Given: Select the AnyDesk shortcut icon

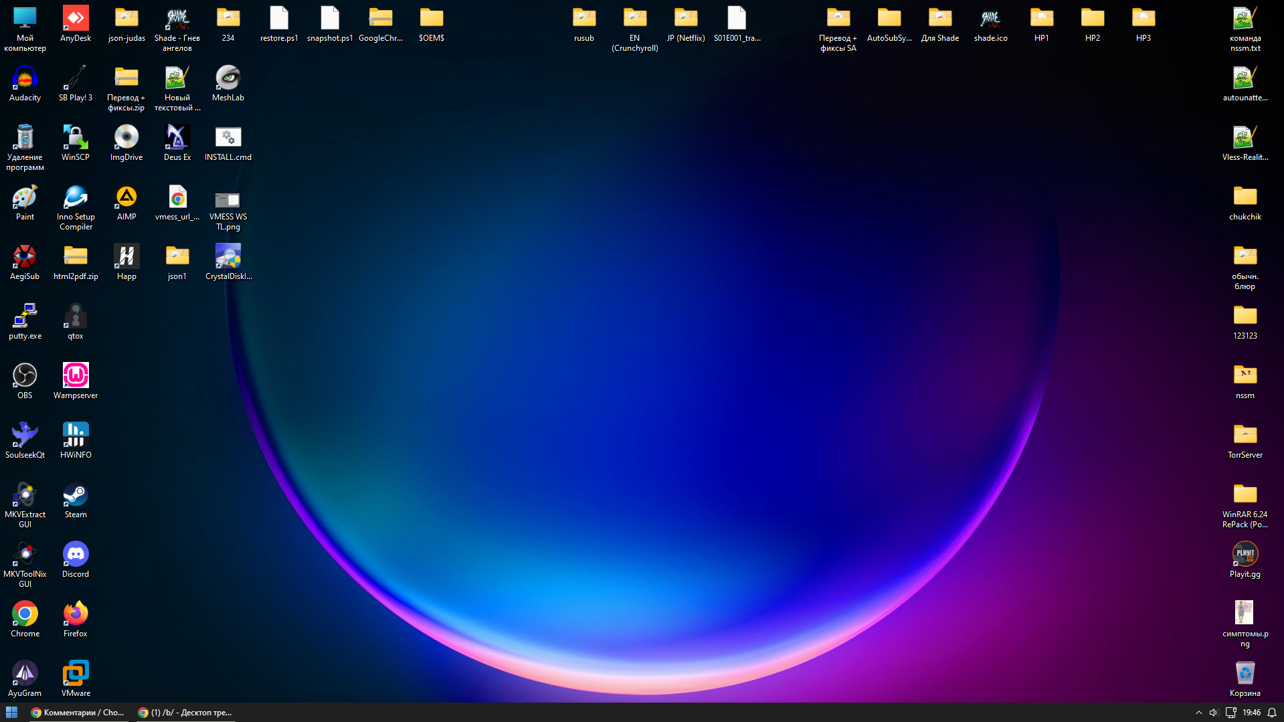Looking at the screenshot, I should (76, 19).
